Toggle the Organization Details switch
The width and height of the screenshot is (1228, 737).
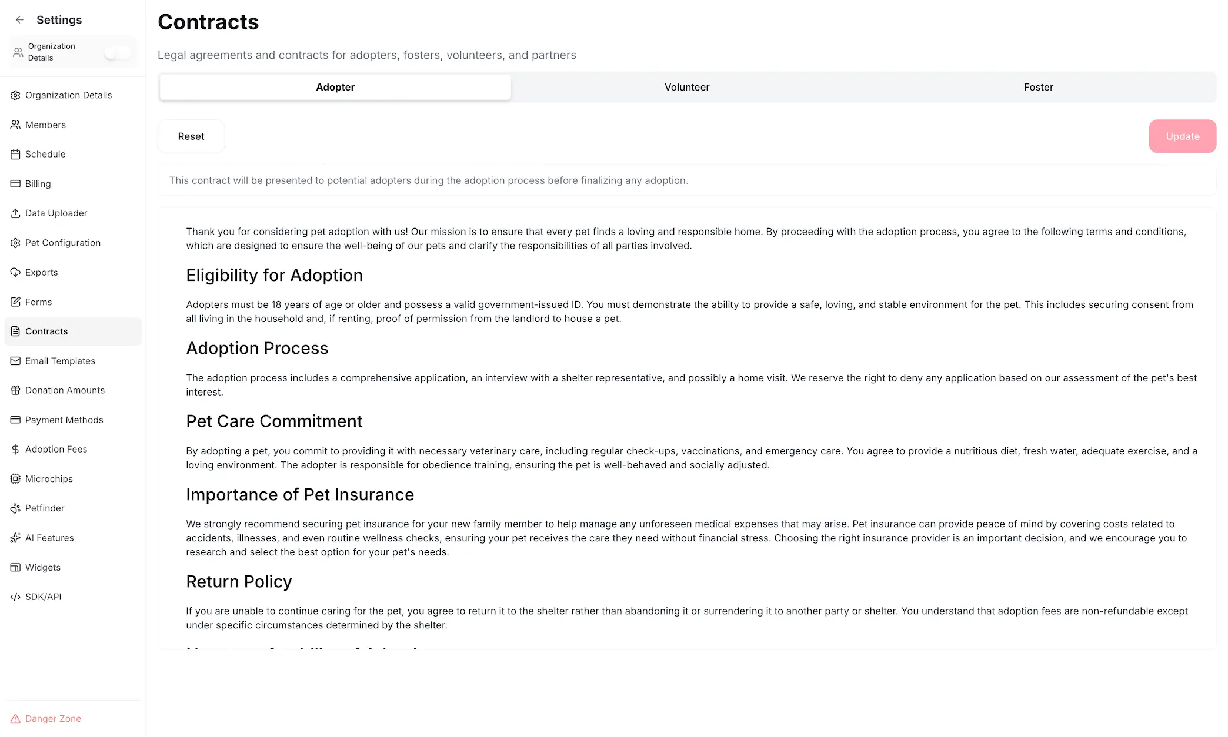click(x=118, y=52)
